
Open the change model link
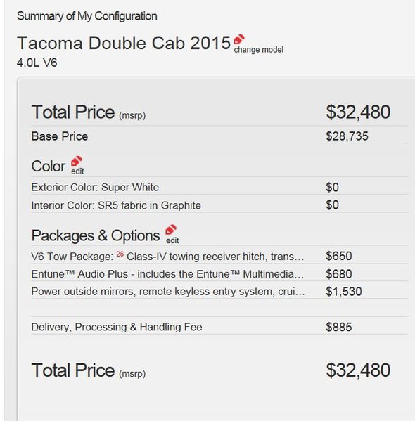[x=259, y=50]
